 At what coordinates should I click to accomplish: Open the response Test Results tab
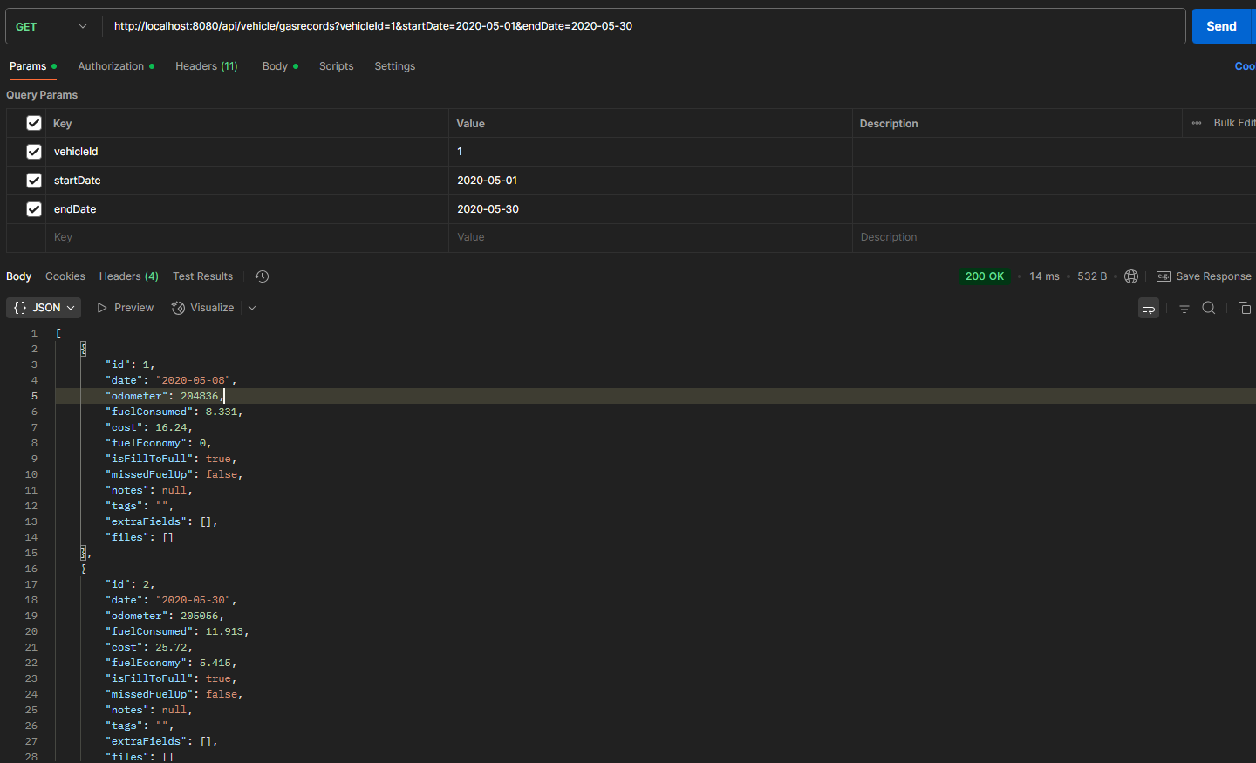pyautogui.click(x=202, y=276)
